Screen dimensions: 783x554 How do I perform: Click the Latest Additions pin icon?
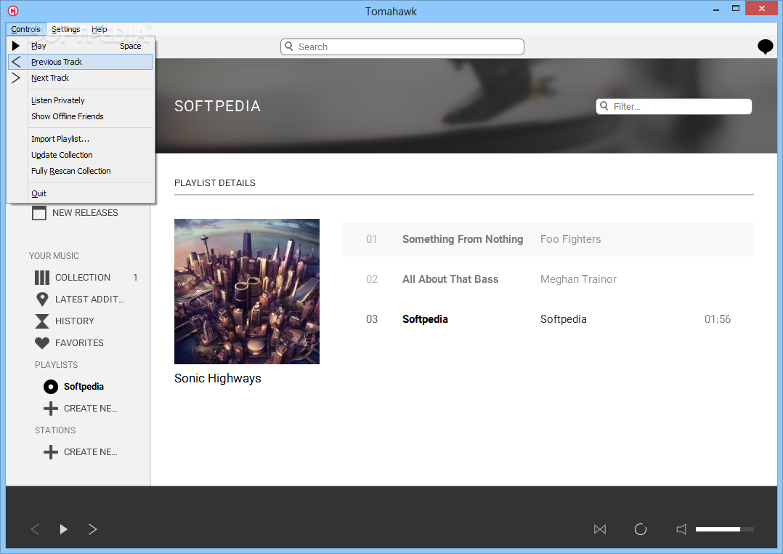(42, 300)
